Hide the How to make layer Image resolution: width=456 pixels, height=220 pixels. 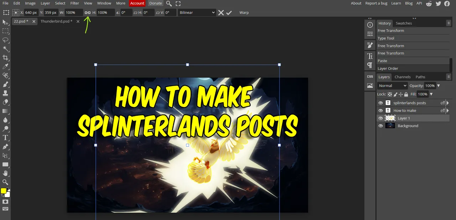(380, 110)
